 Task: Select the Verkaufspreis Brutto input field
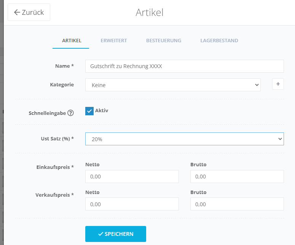[x=237, y=204]
